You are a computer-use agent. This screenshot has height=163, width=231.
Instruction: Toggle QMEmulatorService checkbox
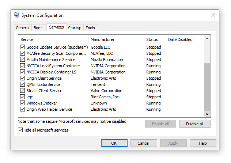click(x=22, y=84)
